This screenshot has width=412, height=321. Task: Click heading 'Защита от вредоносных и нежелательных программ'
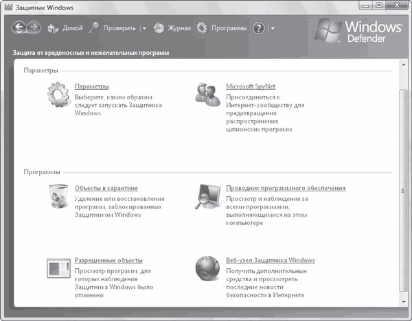click(91, 53)
